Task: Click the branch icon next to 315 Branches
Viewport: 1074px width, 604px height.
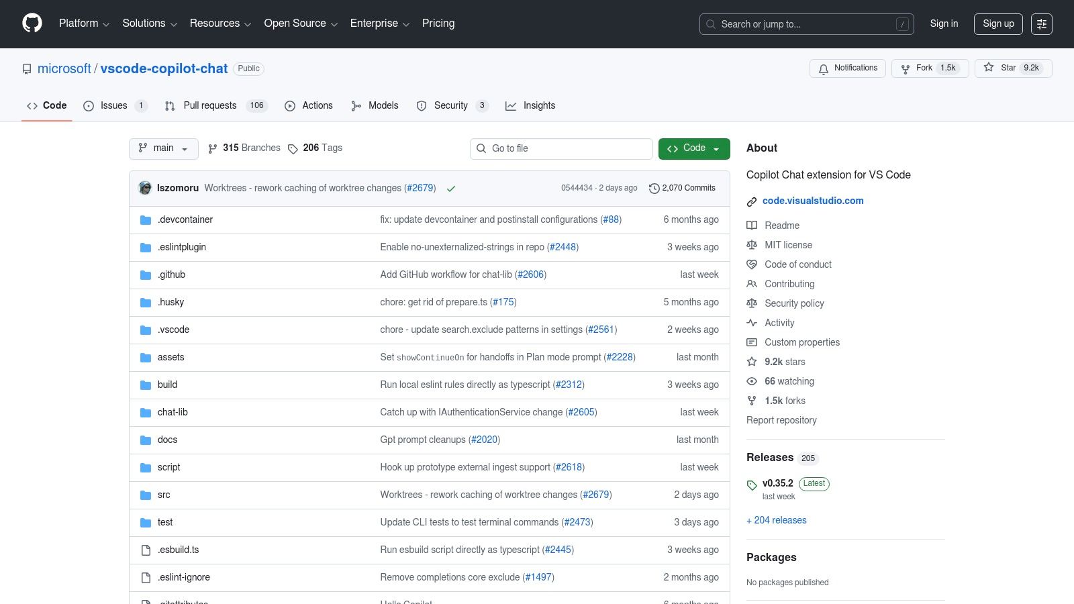Action: click(213, 148)
